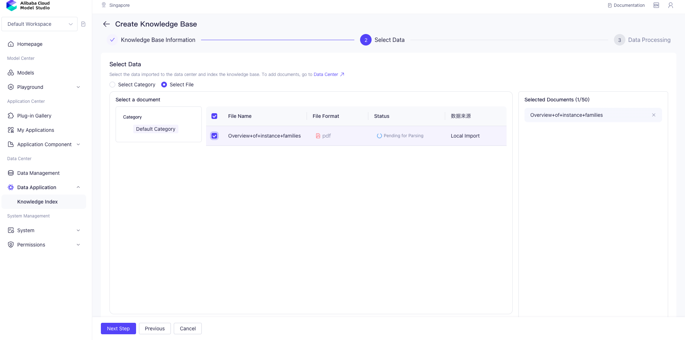Click the Models icon in sidebar
The image size is (685, 340).
[x=11, y=73]
